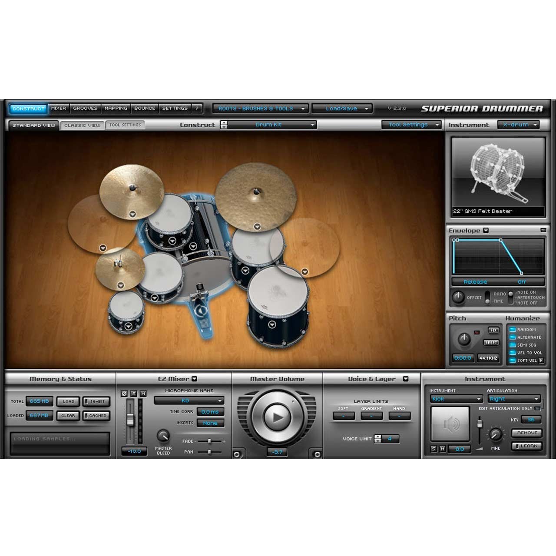Click the help question mark button
The image size is (556, 556).
(197, 109)
